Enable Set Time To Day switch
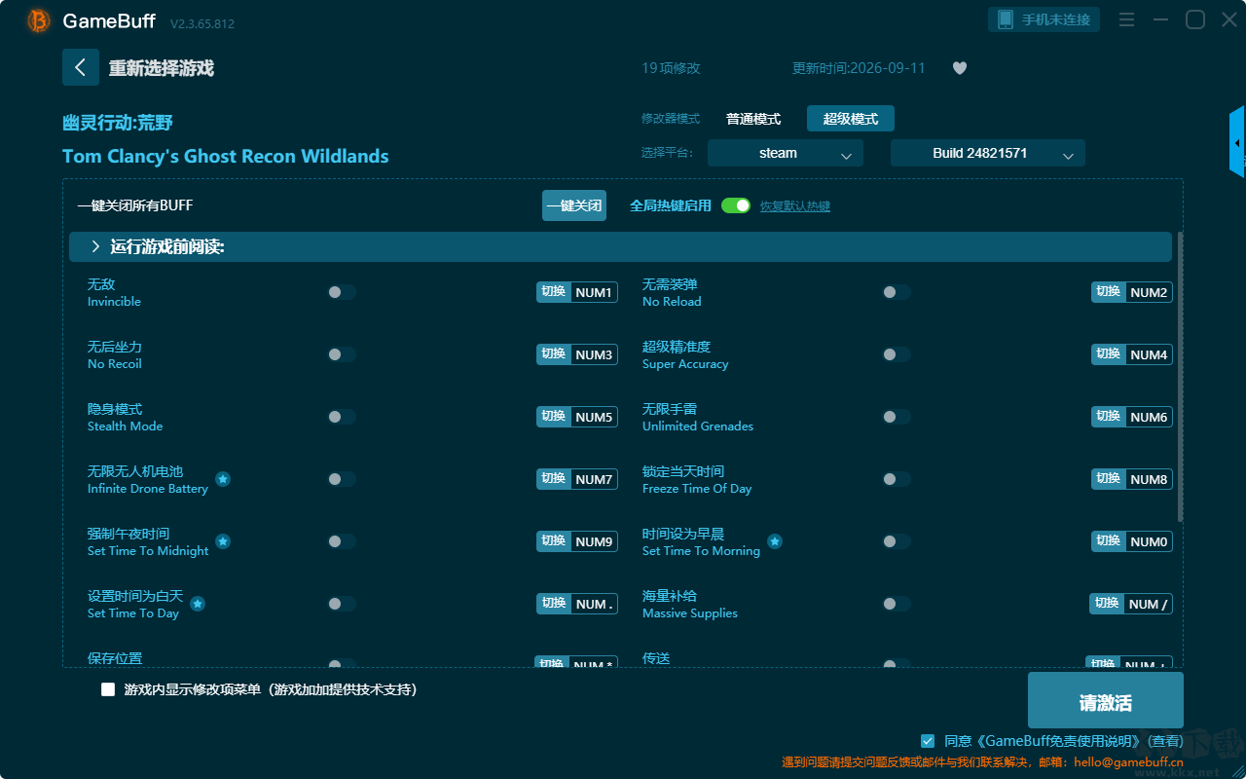The image size is (1246, 779). point(342,604)
